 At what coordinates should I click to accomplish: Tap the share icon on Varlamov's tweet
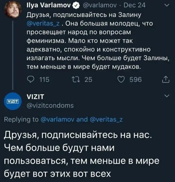click(166, 79)
